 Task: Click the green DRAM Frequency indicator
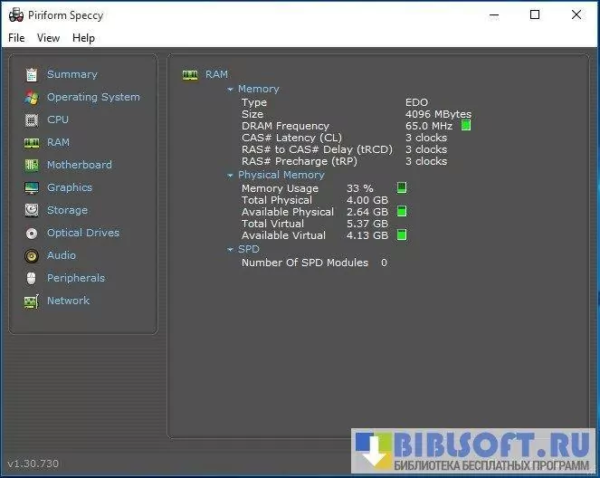click(x=466, y=126)
